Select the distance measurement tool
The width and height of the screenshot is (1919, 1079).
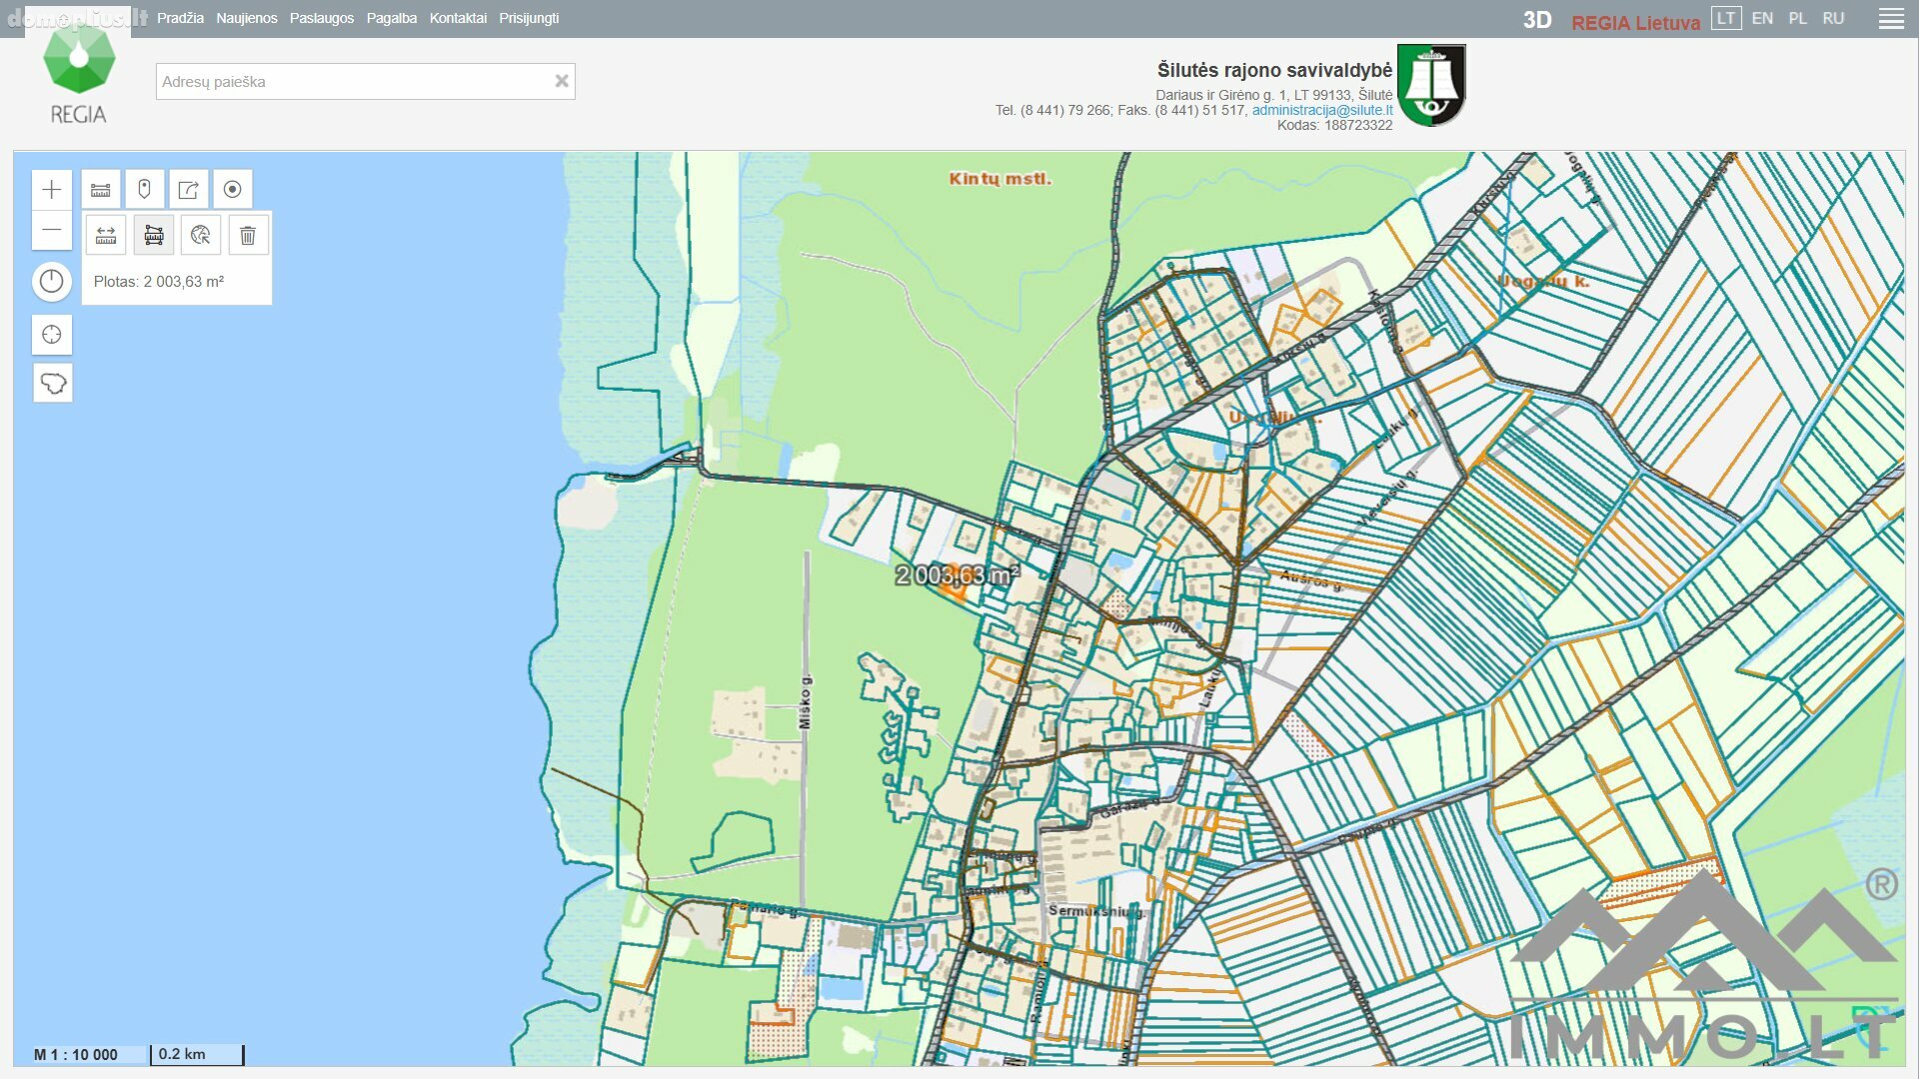pyautogui.click(x=106, y=236)
